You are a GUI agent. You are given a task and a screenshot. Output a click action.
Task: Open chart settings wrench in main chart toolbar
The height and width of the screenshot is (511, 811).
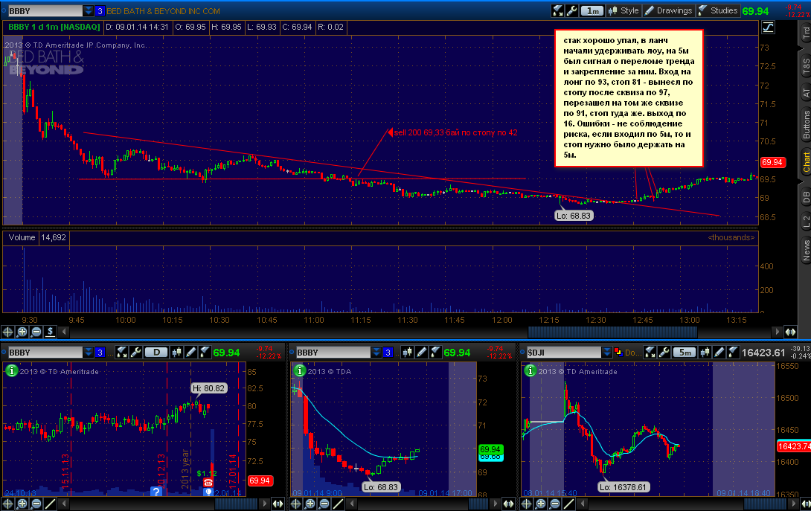[x=571, y=10]
